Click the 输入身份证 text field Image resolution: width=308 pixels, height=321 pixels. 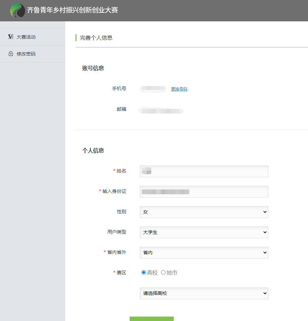click(204, 192)
